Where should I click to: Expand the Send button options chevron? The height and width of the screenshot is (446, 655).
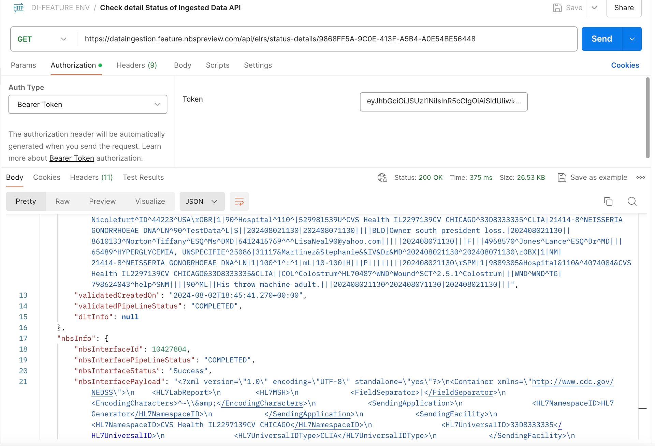click(632, 39)
